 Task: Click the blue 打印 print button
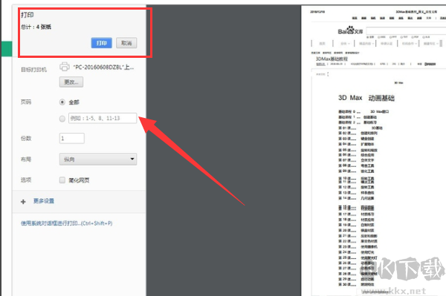point(101,43)
